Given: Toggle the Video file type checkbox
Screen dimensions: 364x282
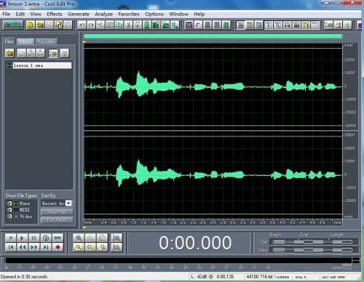Looking at the screenshot, I should pos(9,216).
